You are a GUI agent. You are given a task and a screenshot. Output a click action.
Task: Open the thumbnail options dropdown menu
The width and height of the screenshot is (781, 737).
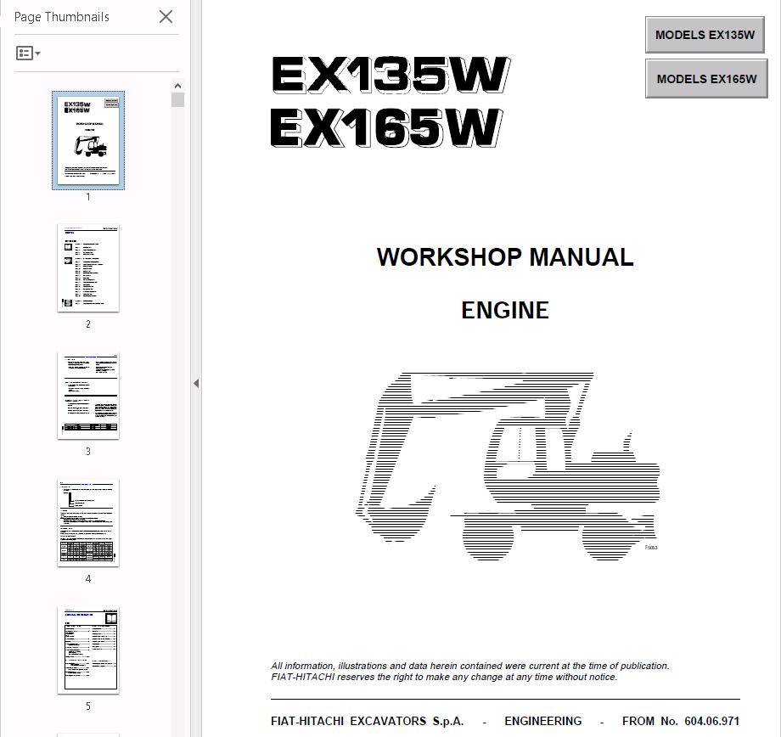click(x=28, y=53)
